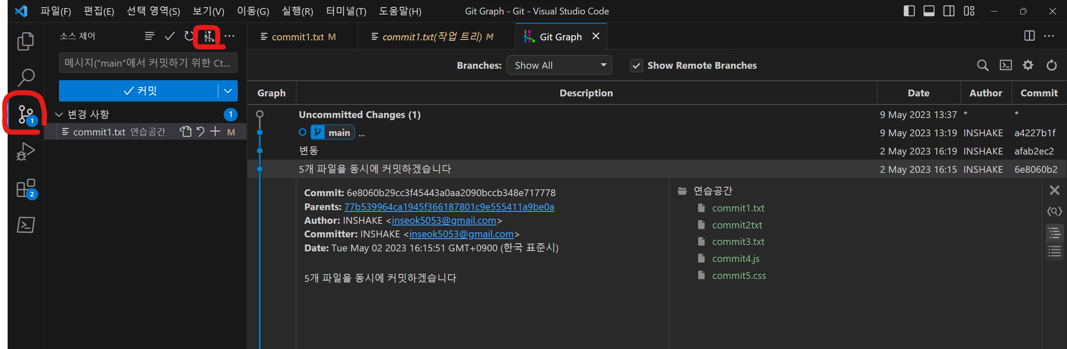
Task: Open commit1.txt in commit file list
Action: [738, 208]
